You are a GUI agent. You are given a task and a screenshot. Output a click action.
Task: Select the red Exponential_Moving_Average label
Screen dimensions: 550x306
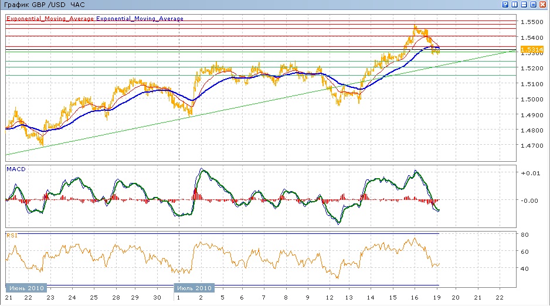tap(49, 19)
